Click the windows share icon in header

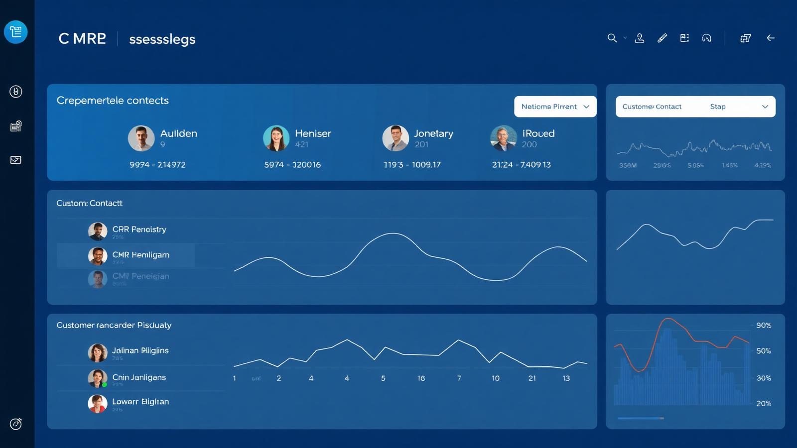pos(745,38)
